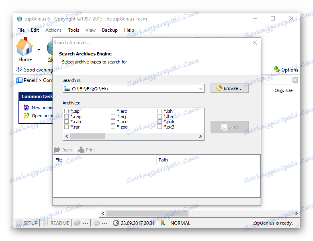The image size is (313, 241).
Task: Click the File column header
Action: tap(104, 160)
